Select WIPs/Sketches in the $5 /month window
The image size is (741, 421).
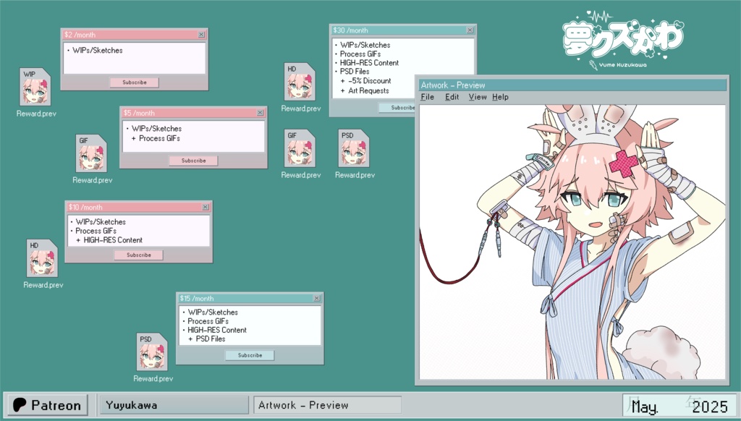(x=156, y=129)
